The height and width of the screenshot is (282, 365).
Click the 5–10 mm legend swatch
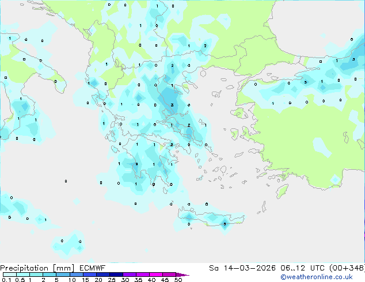pyautogui.click(x=63, y=275)
